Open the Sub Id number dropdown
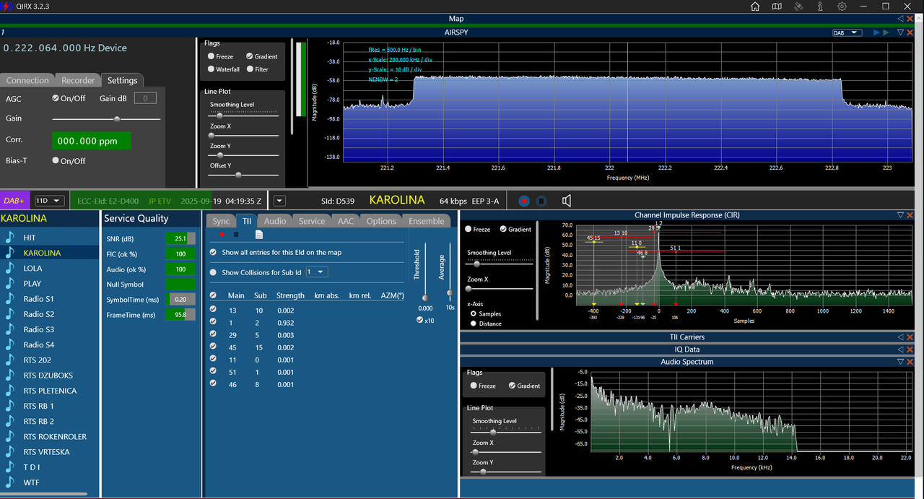This screenshot has width=924, height=499. point(317,272)
